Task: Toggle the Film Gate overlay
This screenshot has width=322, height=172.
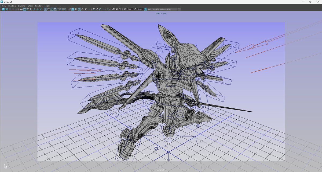Action: [49, 9]
